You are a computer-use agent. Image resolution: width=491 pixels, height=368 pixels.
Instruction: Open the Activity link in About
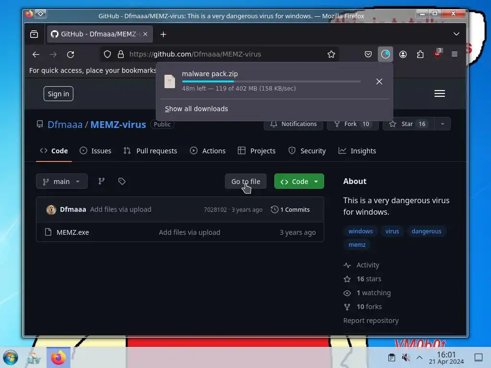coord(362,265)
